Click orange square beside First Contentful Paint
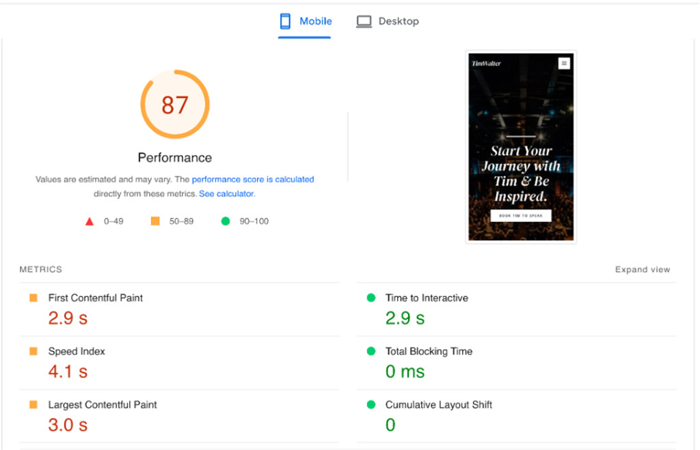The image size is (700, 450). [x=33, y=298]
